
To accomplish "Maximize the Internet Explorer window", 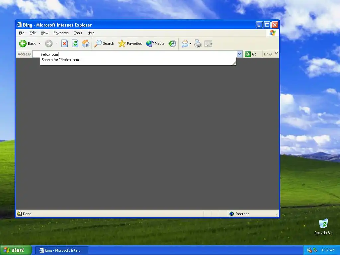I will (267, 25).
